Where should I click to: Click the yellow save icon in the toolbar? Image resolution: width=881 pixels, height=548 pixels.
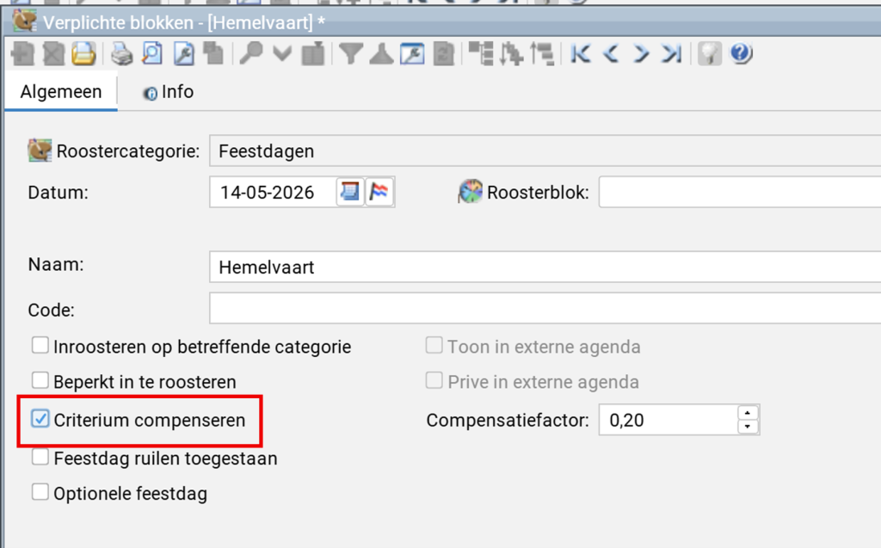coord(83,55)
